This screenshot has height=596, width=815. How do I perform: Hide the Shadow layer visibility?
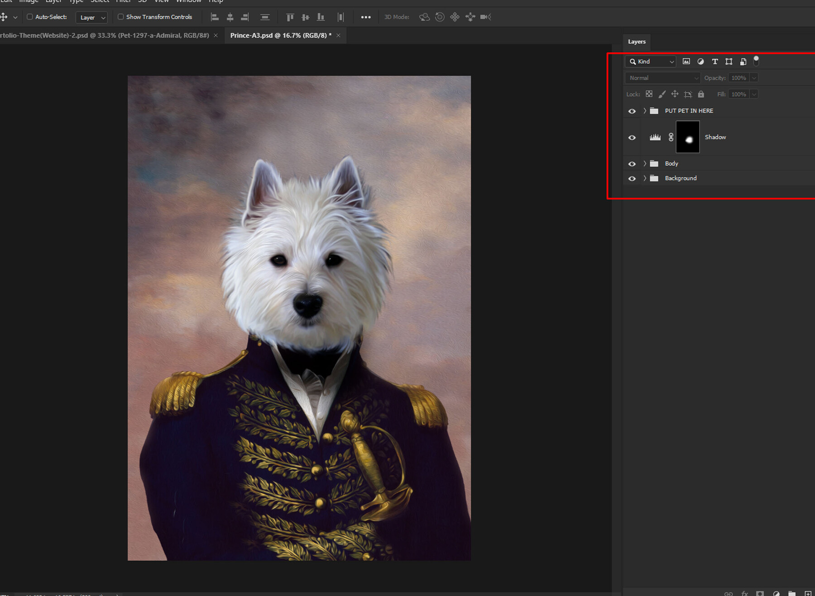pyautogui.click(x=632, y=137)
